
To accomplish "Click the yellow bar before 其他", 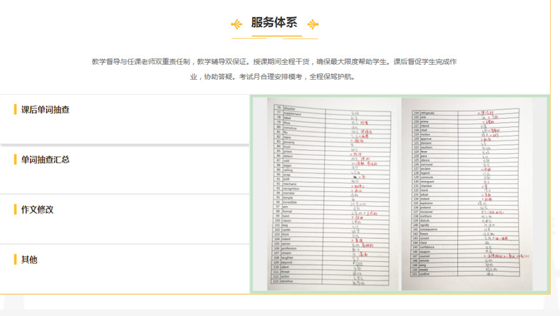I will [x=15, y=259].
